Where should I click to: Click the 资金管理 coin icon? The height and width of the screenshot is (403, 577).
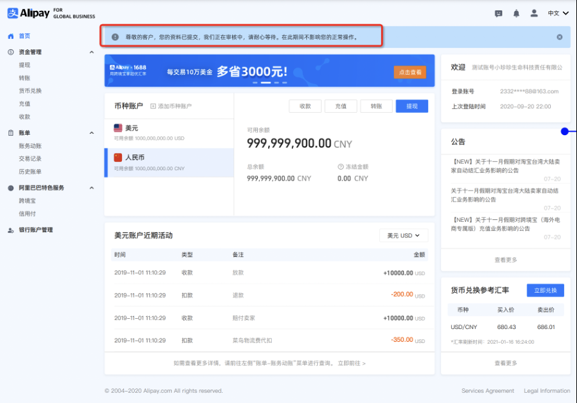pyautogui.click(x=11, y=52)
